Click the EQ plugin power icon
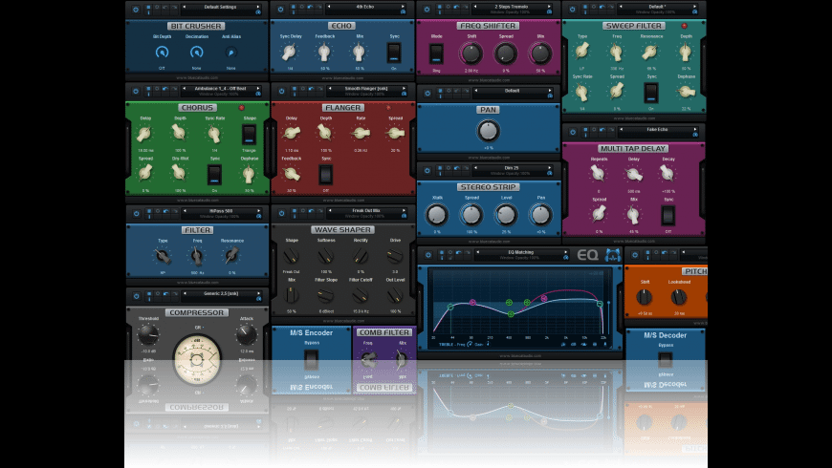The height and width of the screenshot is (468, 832). (x=428, y=255)
